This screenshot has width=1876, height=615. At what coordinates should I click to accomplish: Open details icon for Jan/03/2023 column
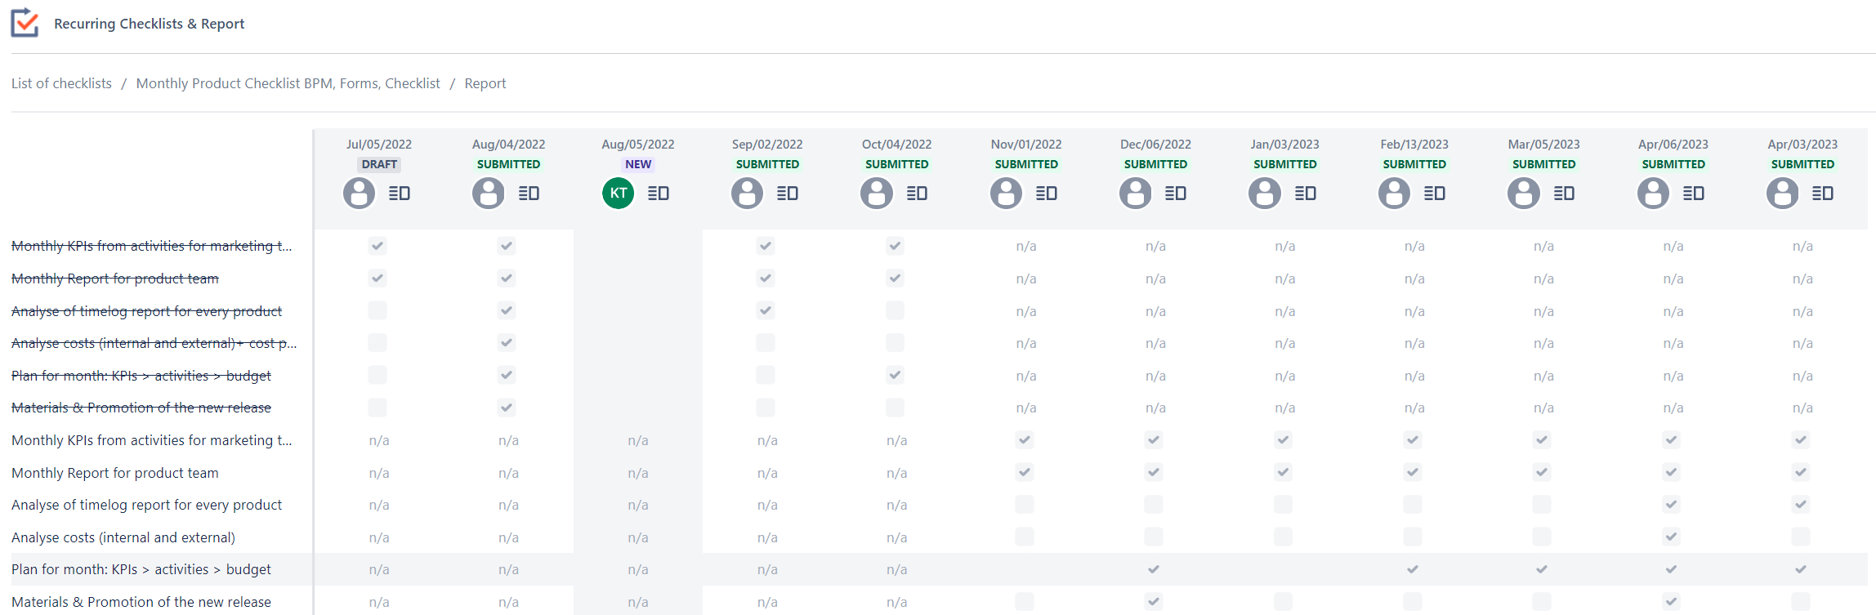1306,194
